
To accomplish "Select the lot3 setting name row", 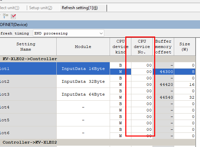I will point(28,94).
